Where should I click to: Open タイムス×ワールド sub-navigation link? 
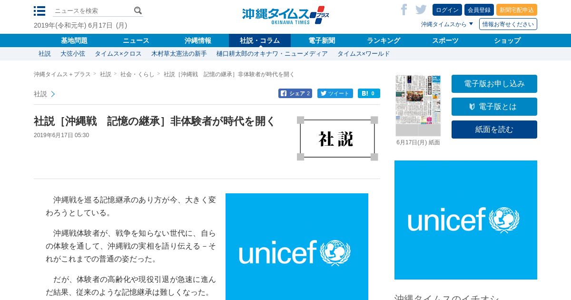[364, 54]
